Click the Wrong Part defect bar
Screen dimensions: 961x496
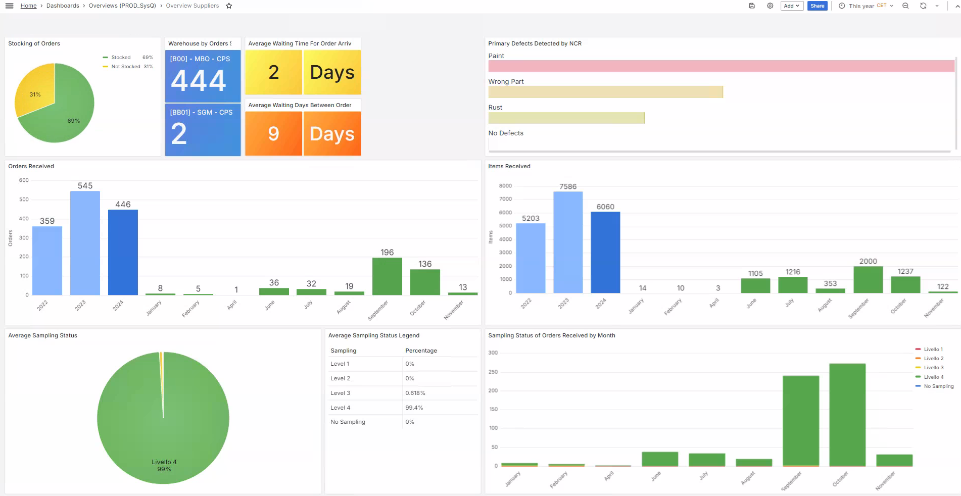(605, 92)
